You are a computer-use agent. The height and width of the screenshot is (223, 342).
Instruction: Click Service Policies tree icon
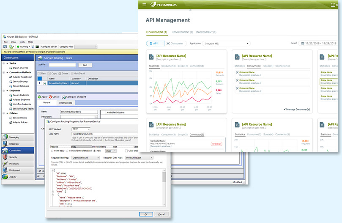pyautogui.click(x=11, y=118)
